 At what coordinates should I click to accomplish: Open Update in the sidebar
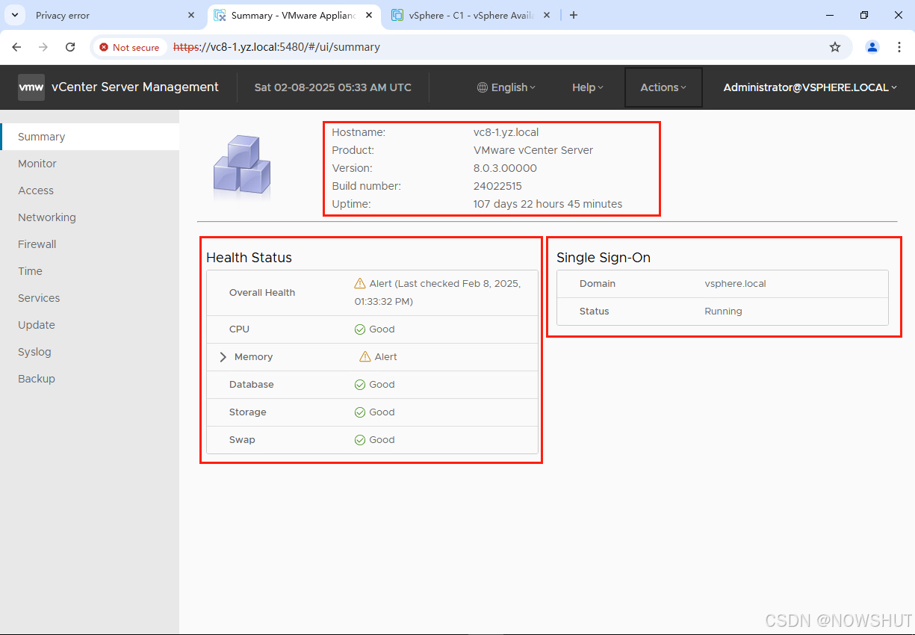pyautogui.click(x=90, y=325)
